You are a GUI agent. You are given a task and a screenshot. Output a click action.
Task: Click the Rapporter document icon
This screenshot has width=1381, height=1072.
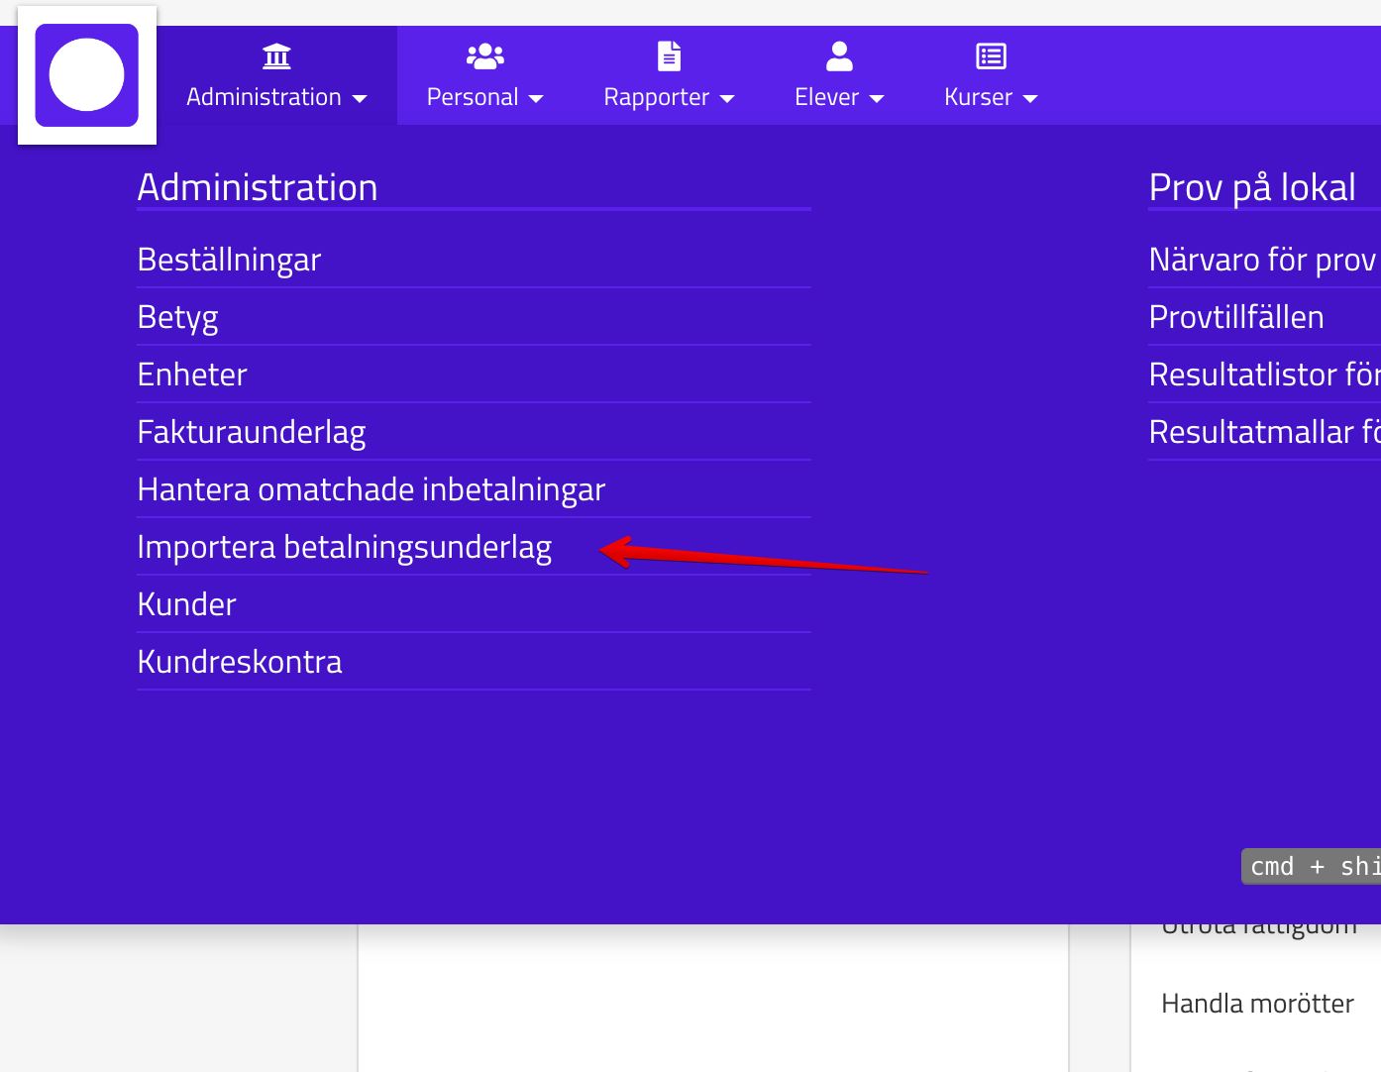click(x=670, y=56)
